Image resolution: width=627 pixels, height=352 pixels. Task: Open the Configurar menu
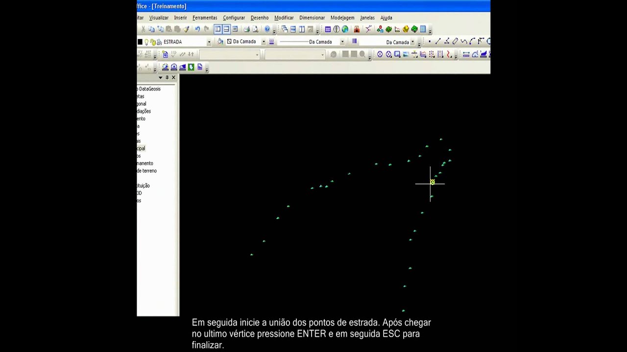pyautogui.click(x=234, y=18)
